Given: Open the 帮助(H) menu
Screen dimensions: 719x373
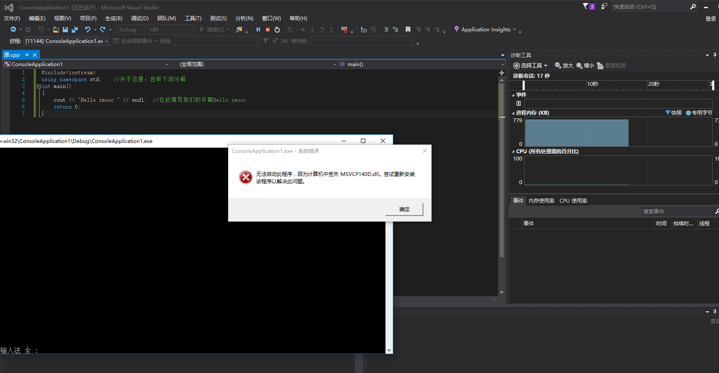Looking at the screenshot, I should [298, 18].
